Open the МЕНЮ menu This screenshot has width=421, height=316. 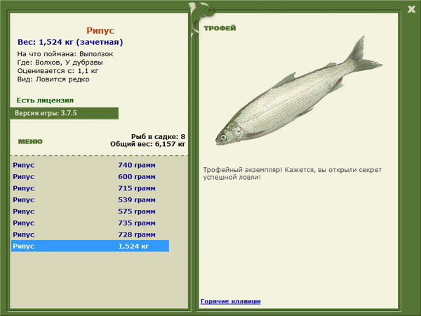[30, 142]
